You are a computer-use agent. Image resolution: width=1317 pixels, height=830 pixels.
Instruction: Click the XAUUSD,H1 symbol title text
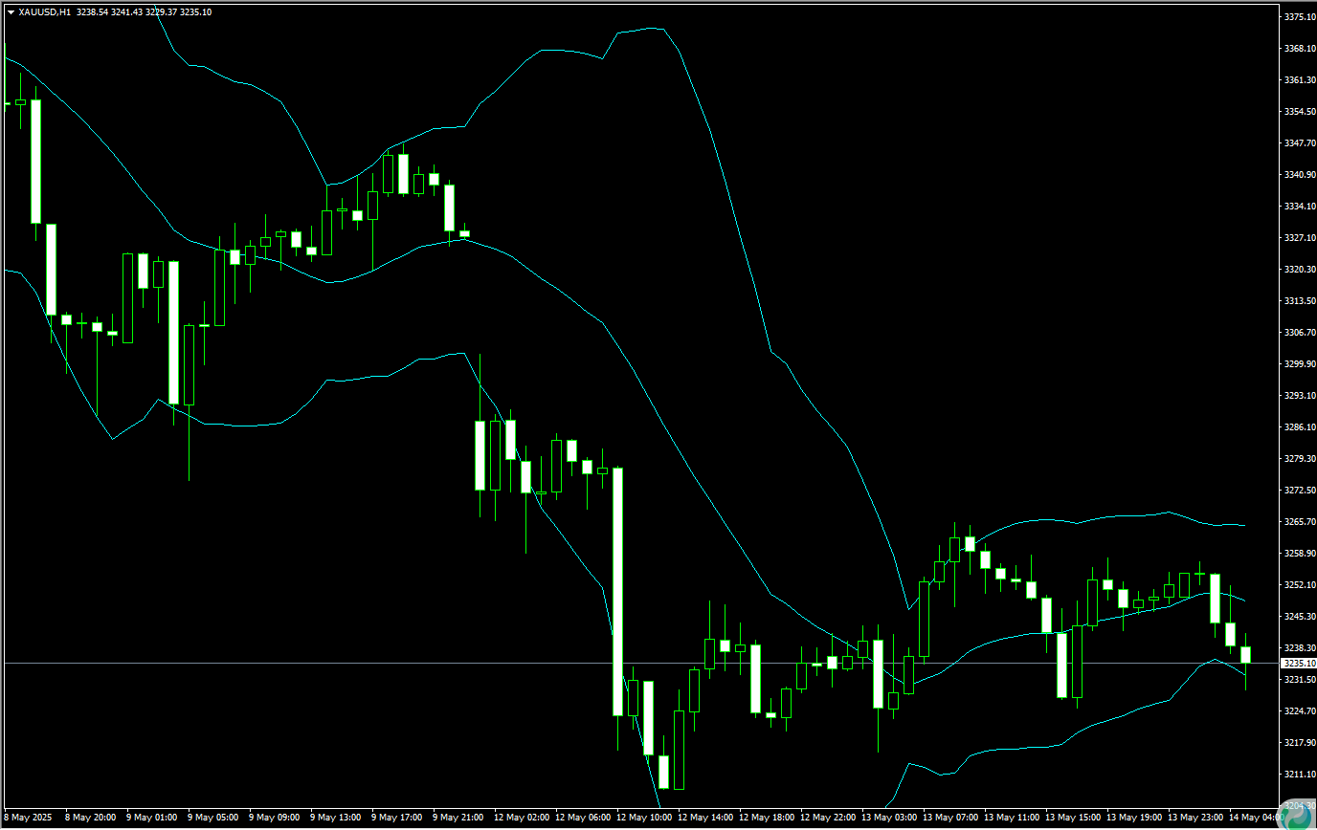44,12
